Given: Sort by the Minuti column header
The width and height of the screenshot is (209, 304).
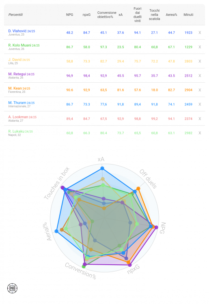Looking at the screenshot, I should pyautogui.click(x=188, y=15).
